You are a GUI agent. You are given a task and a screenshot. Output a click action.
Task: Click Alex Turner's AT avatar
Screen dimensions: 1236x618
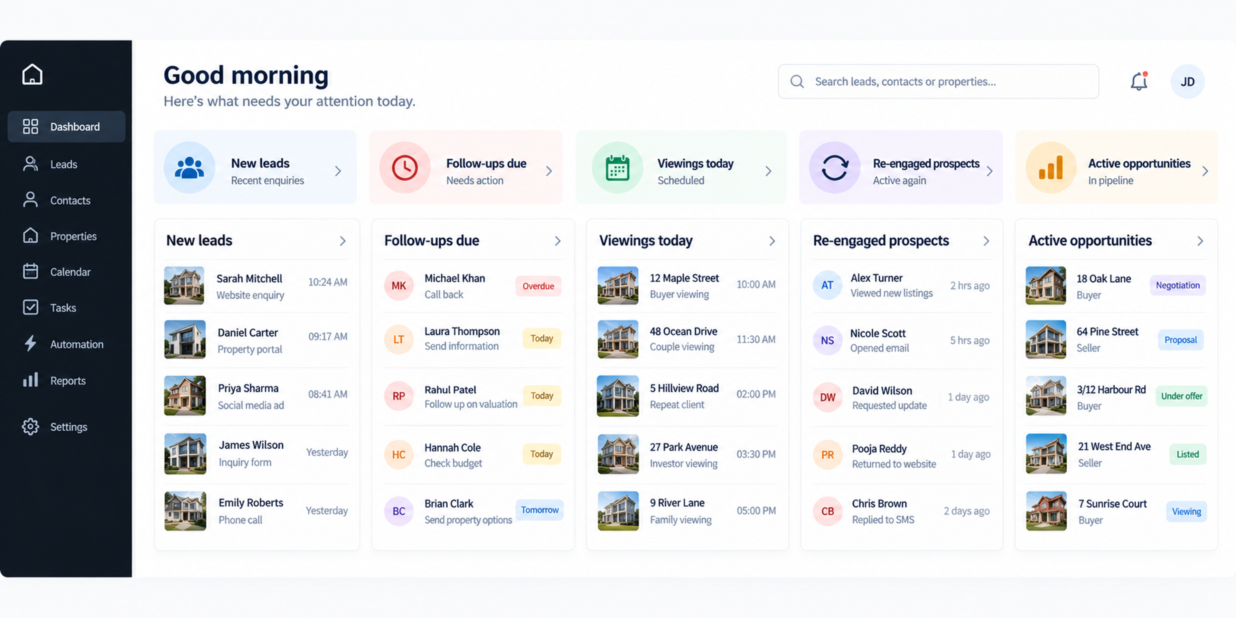[x=827, y=286]
